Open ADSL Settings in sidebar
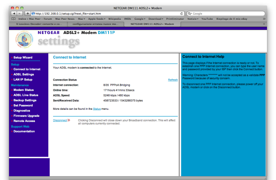The image size is (276, 180). click(x=24, y=74)
